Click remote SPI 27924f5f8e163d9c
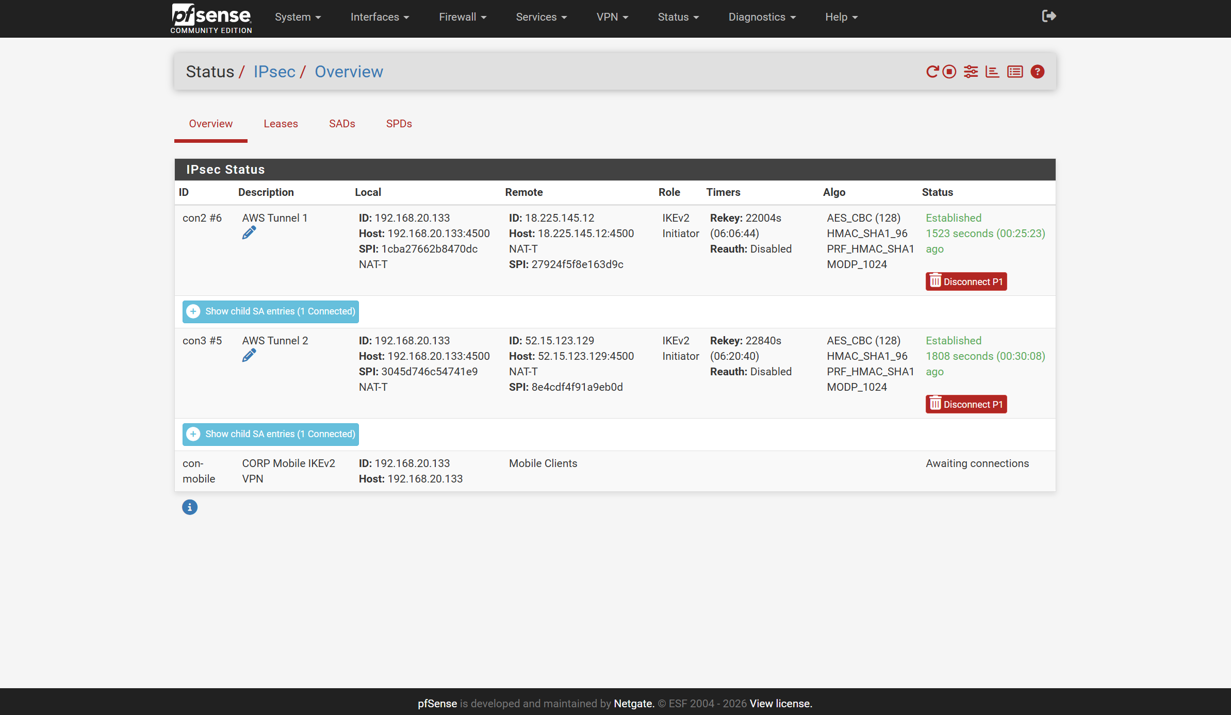Image resolution: width=1231 pixels, height=715 pixels. click(578, 264)
